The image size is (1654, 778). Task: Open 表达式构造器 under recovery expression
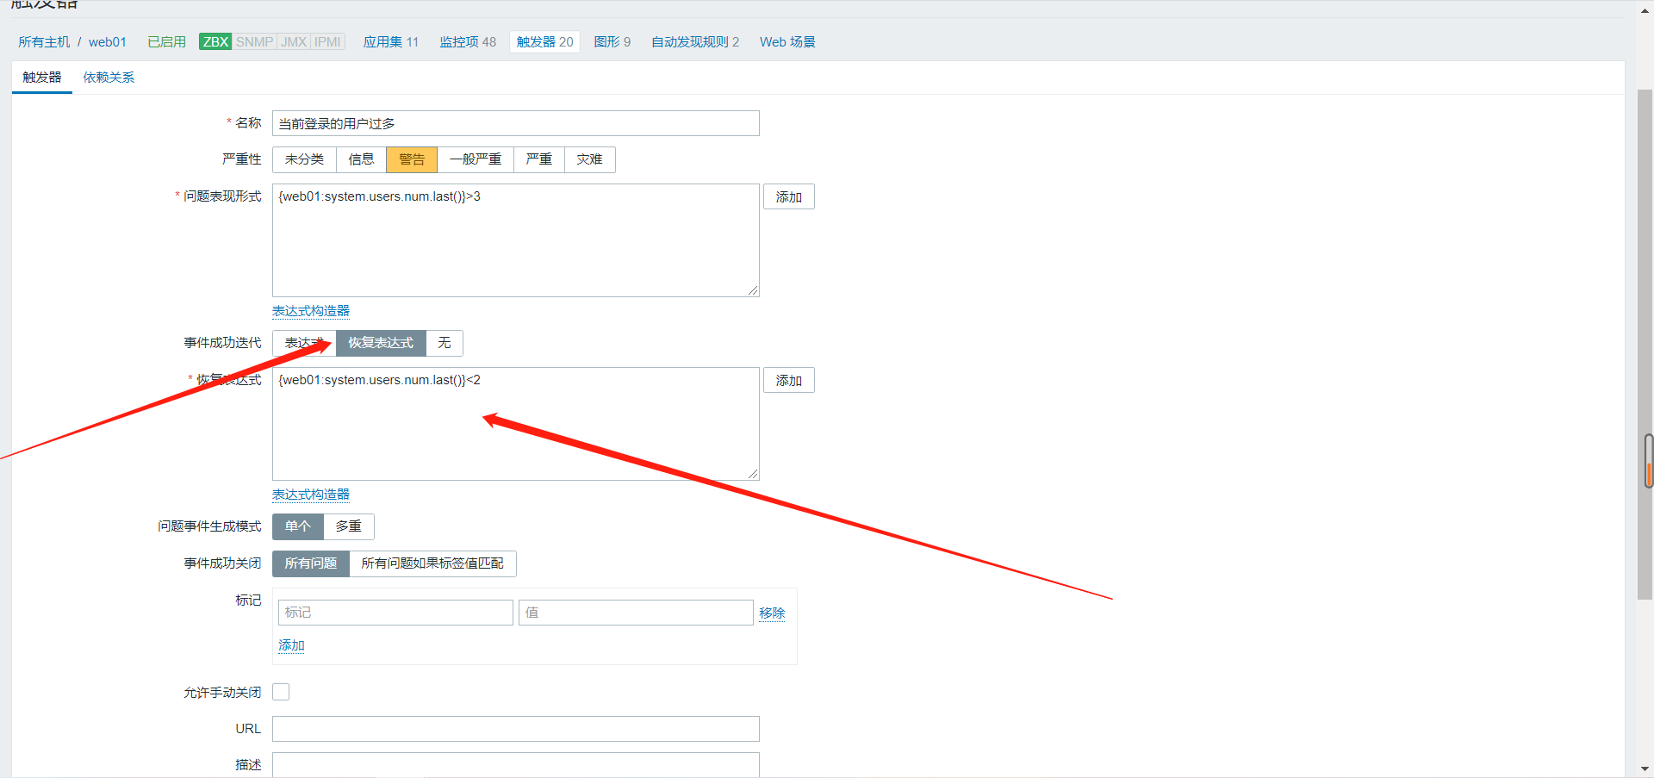pos(311,495)
